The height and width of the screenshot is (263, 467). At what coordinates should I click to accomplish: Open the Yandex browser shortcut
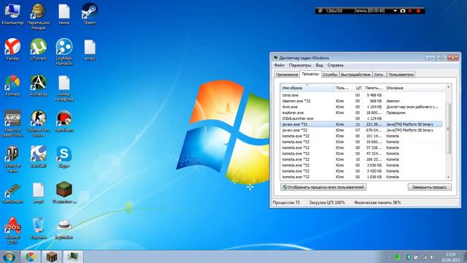12,50
